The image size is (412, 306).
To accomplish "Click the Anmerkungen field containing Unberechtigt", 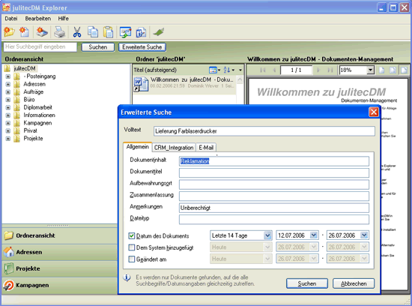I will [x=273, y=208].
